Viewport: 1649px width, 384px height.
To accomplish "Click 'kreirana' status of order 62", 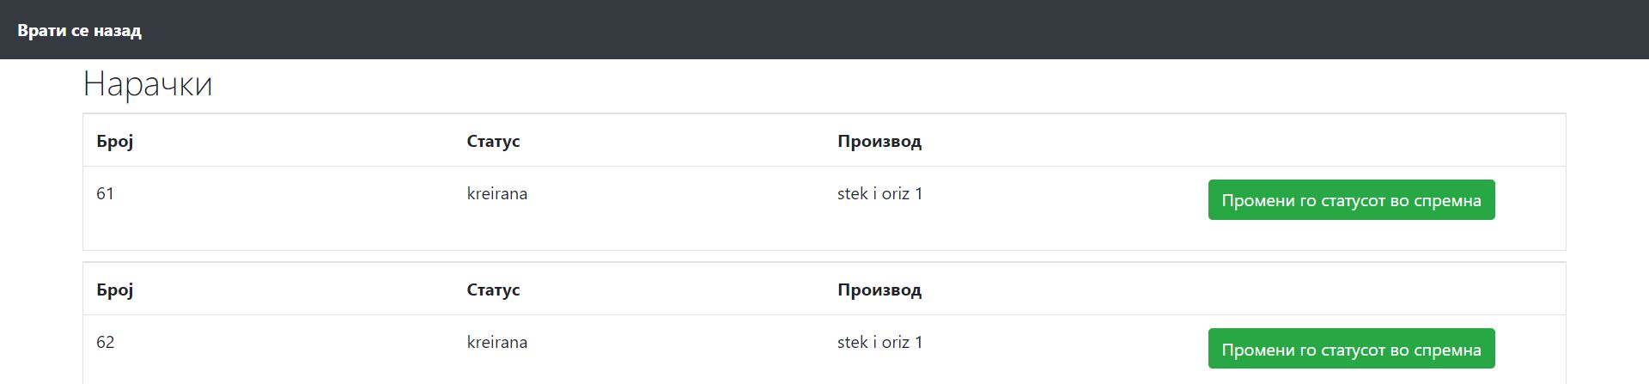I will tap(496, 343).
